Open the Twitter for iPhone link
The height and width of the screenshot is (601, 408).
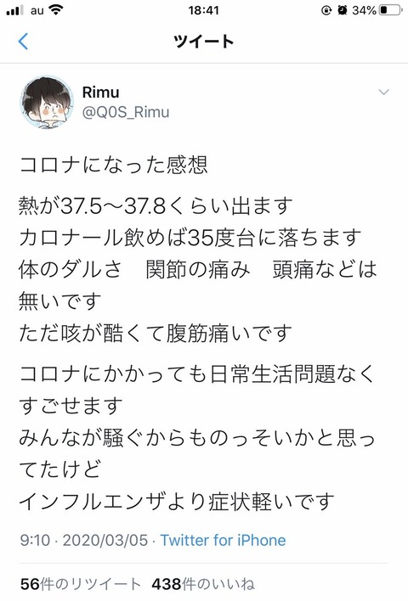223,540
